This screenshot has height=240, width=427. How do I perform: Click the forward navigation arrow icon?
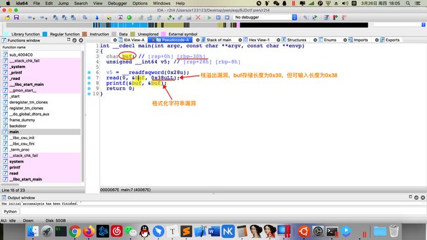(x=41, y=18)
